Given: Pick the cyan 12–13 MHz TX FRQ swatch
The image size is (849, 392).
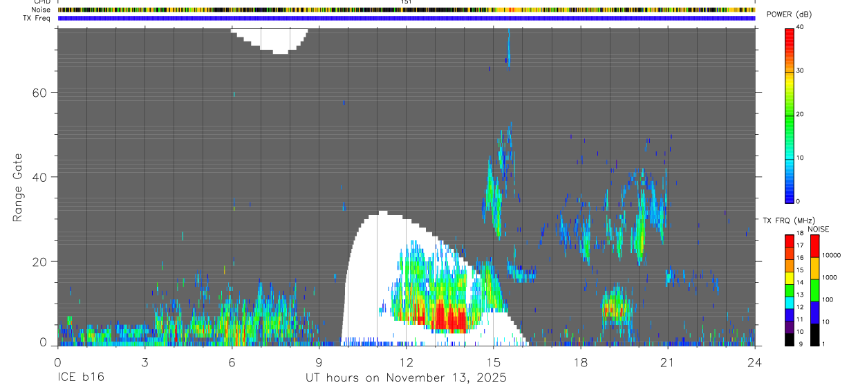Looking at the screenshot, I should (789, 302).
